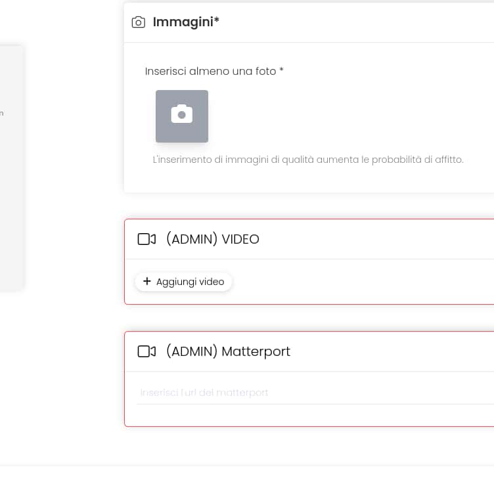
Task: Click the video icon next to (ADMIN) Matterport
Action: 146,351
